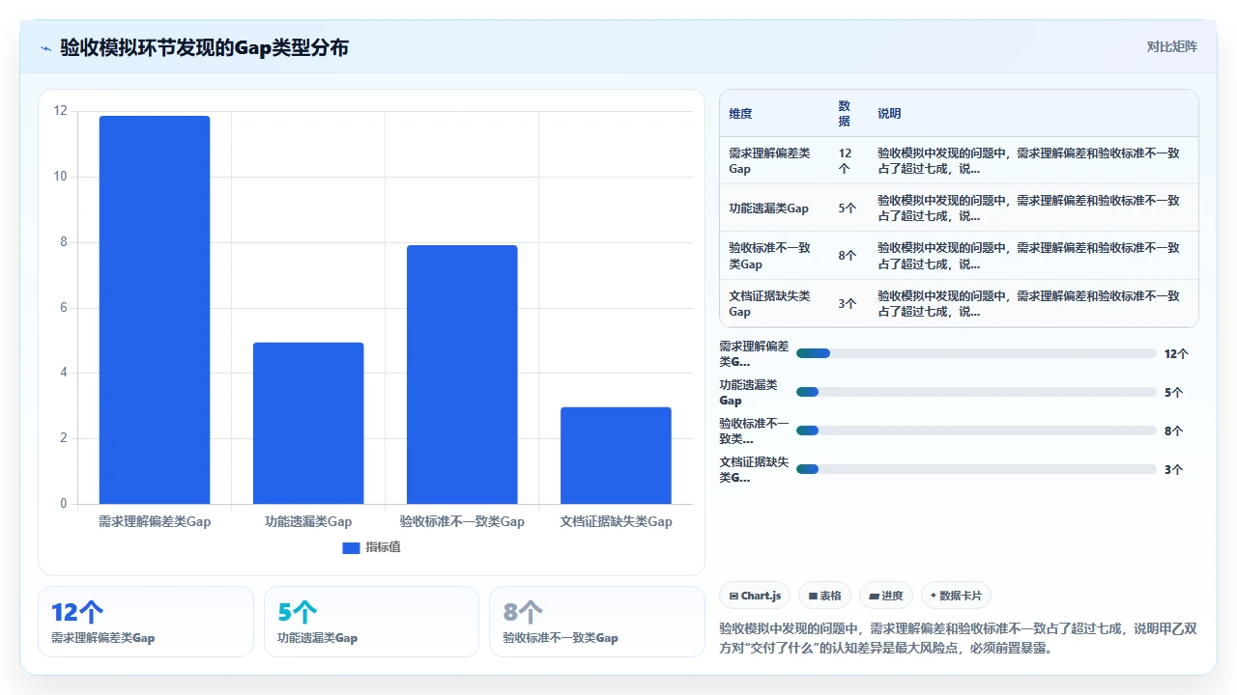Select the 进度 tag button
Image resolution: width=1237 pixels, height=695 pixels.
[x=886, y=596]
